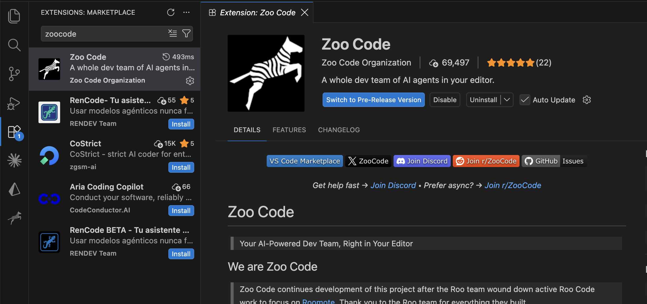Open the extension filter funnel menu

pos(186,33)
